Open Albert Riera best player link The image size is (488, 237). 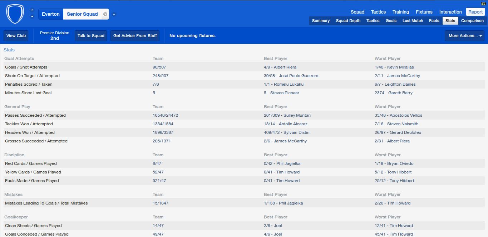coord(285,67)
